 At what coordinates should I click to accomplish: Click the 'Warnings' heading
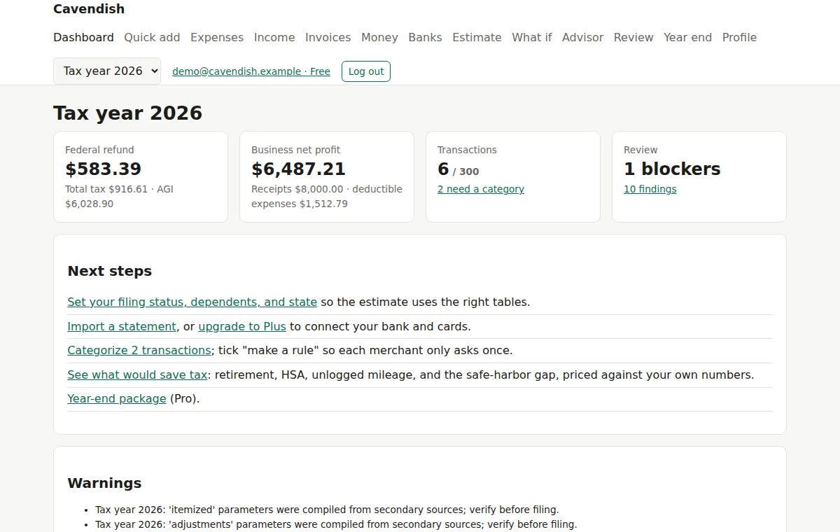pyautogui.click(x=104, y=483)
